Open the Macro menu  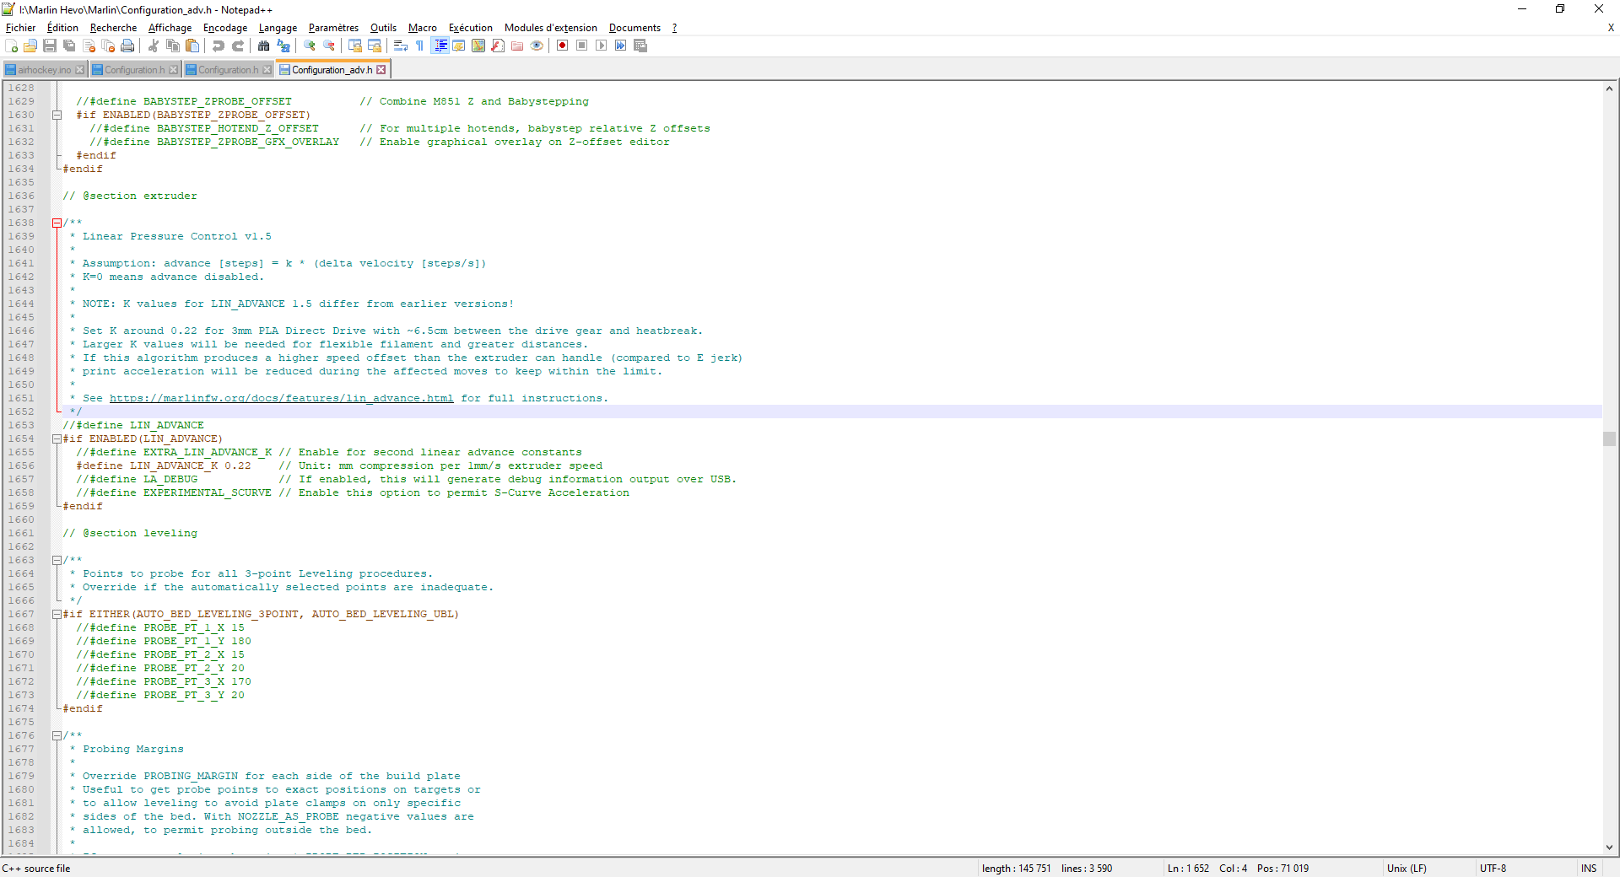pos(423,28)
